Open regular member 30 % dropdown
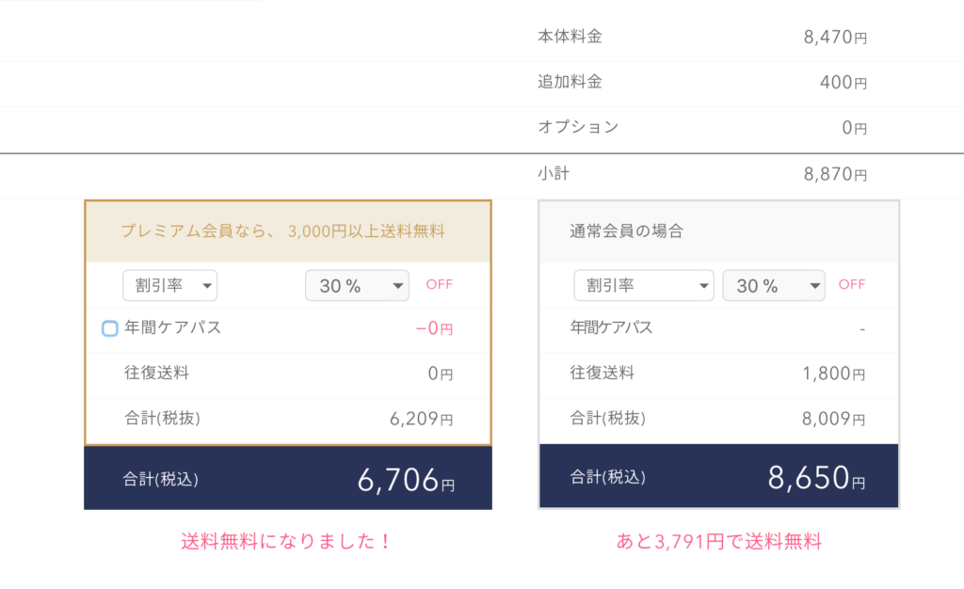 point(774,286)
